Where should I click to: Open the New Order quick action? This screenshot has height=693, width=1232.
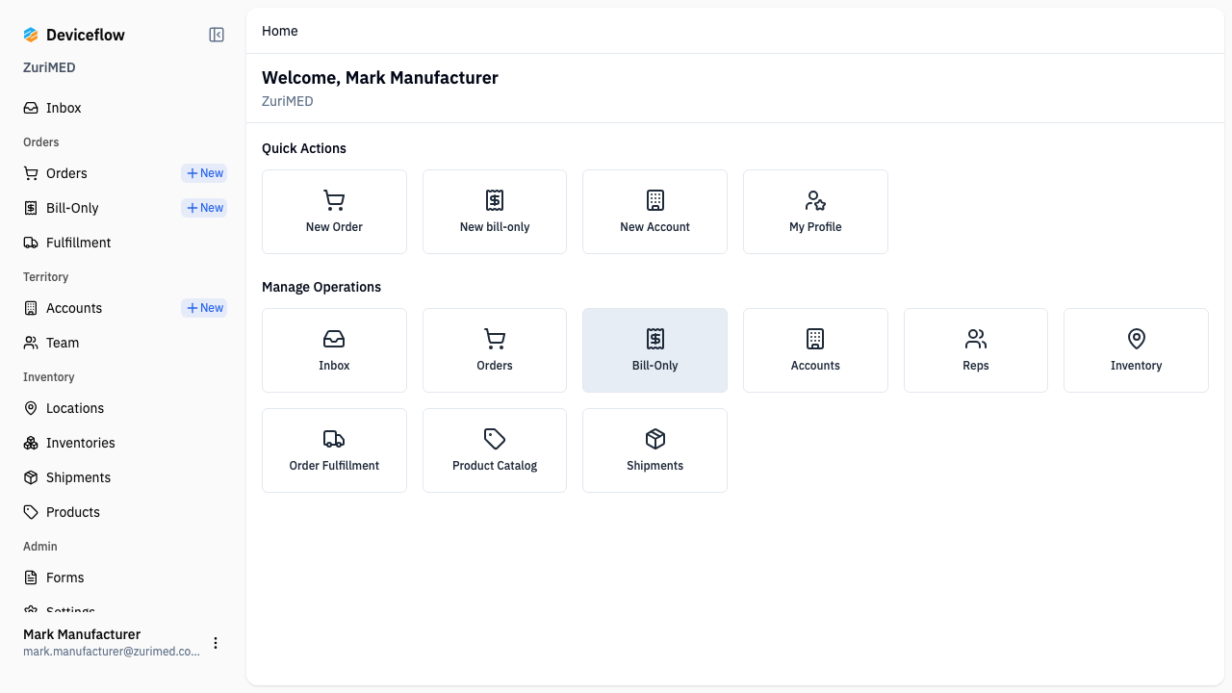coord(334,211)
